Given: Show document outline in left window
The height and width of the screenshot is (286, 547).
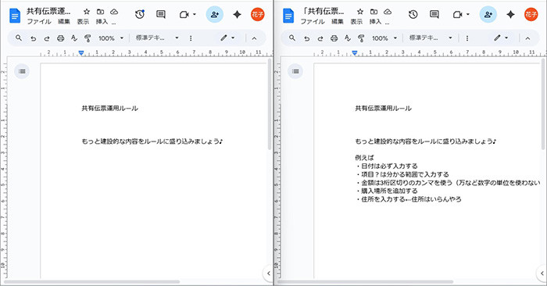Looking at the screenshot, I should [x=22, y=71].
